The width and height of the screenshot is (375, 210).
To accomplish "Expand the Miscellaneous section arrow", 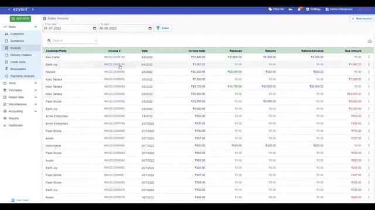I will 36,104.
